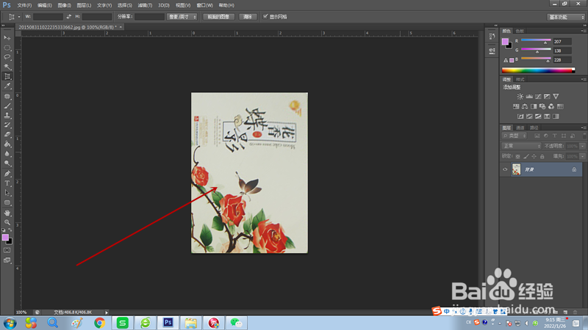Hide the Background layer eye icon
Screen dimensions: 588x330
(x=505, y=169)
